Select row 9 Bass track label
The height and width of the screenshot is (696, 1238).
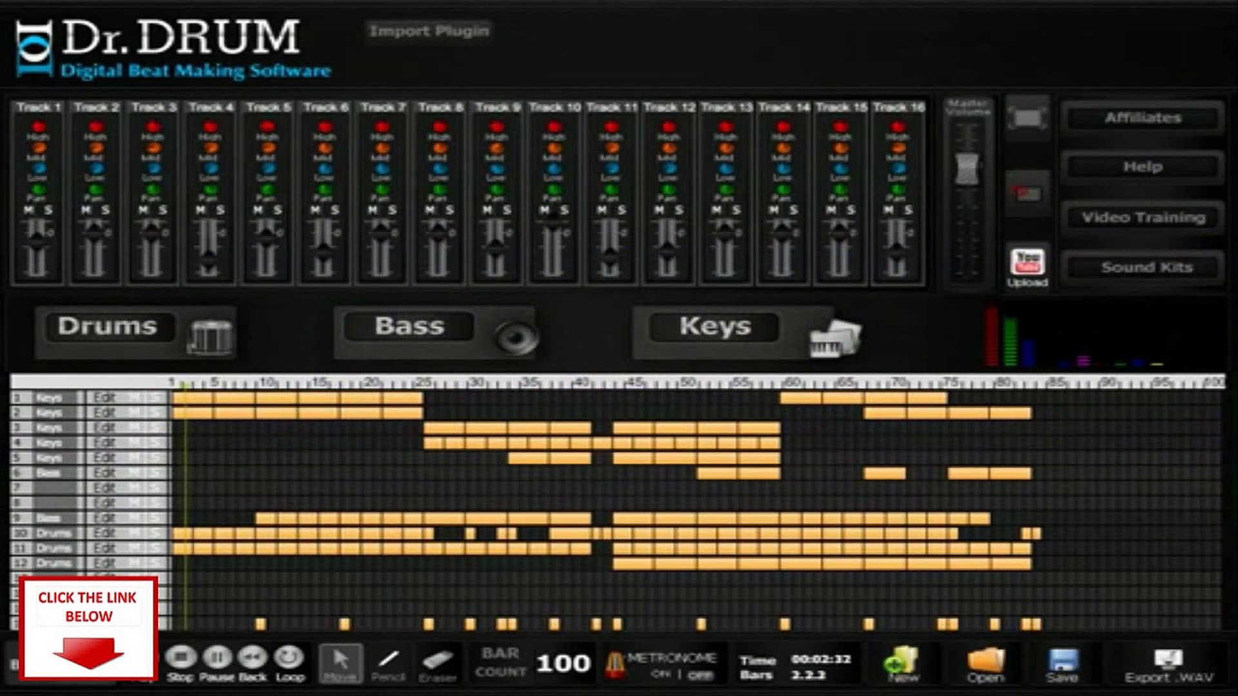coord(48,518)
